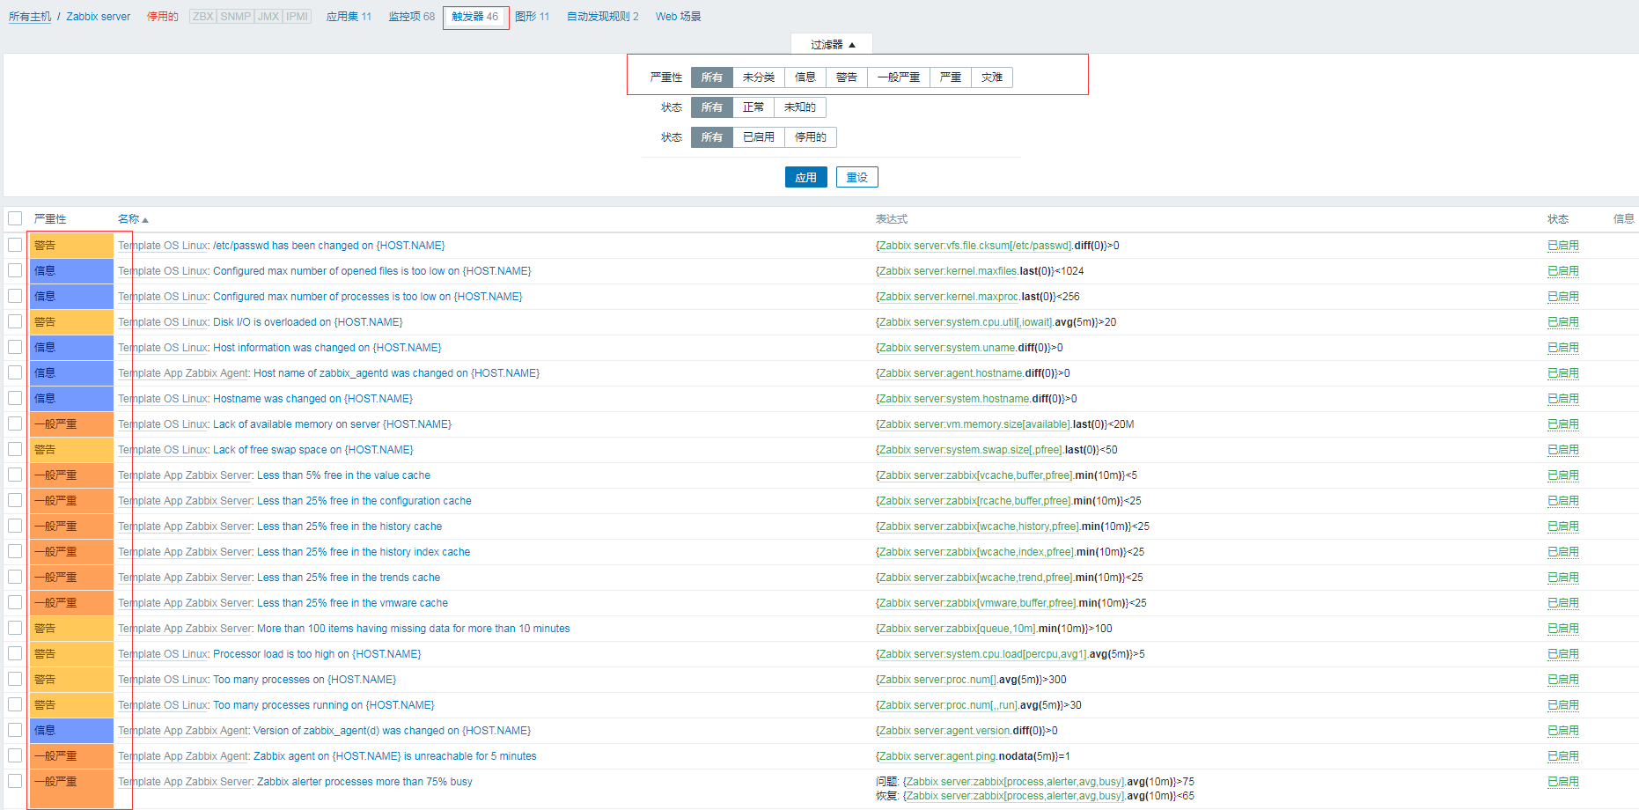This screenshot has height=810, width=1639.
Task: Toggle 已启用 status for Zabbix alerter processes trigger
Action: coord(1563,782)
